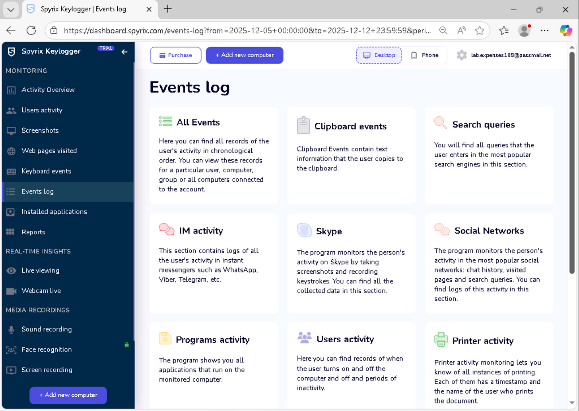Switch to Desktop view
This screenshot has height=411, width=579.
tap(379, 55)
